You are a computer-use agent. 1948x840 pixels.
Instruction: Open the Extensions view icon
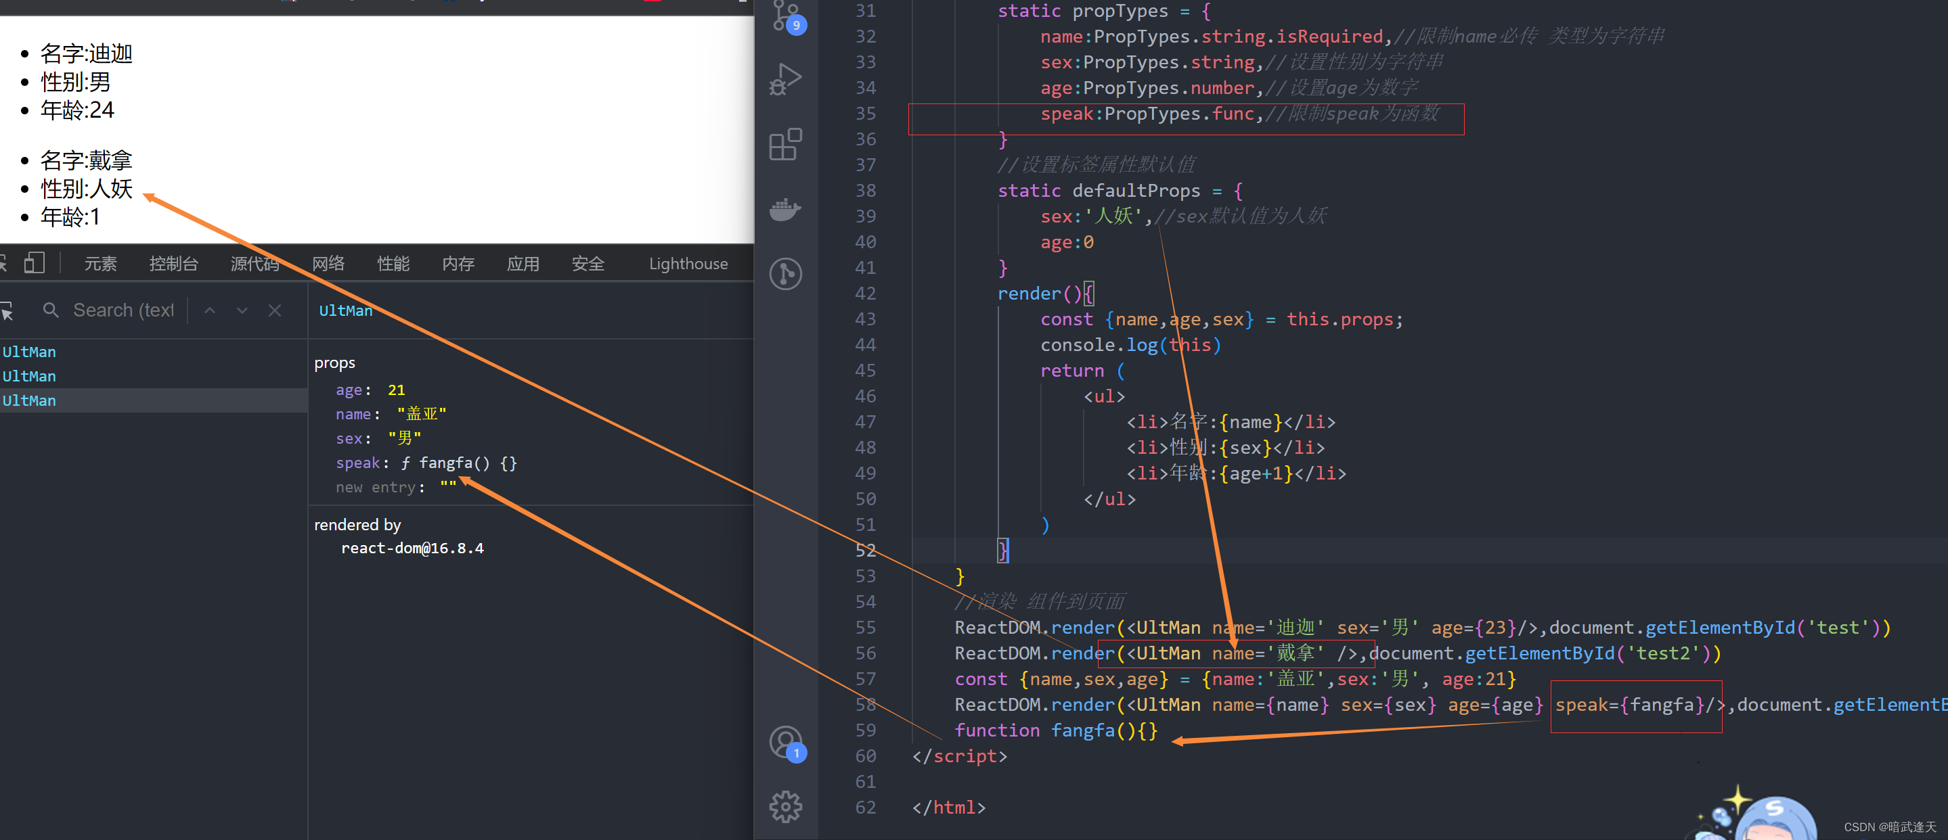click(785, 144)
